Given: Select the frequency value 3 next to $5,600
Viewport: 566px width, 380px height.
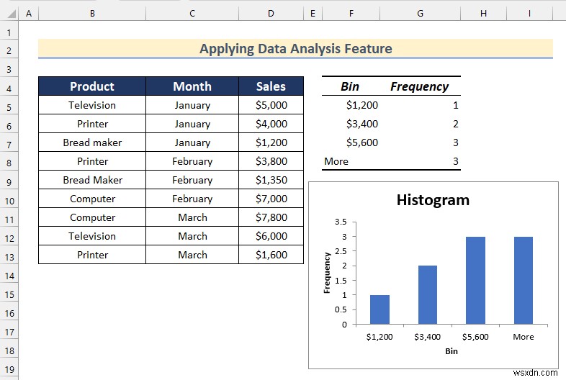Looking at the screenshot, I should 420,142.
